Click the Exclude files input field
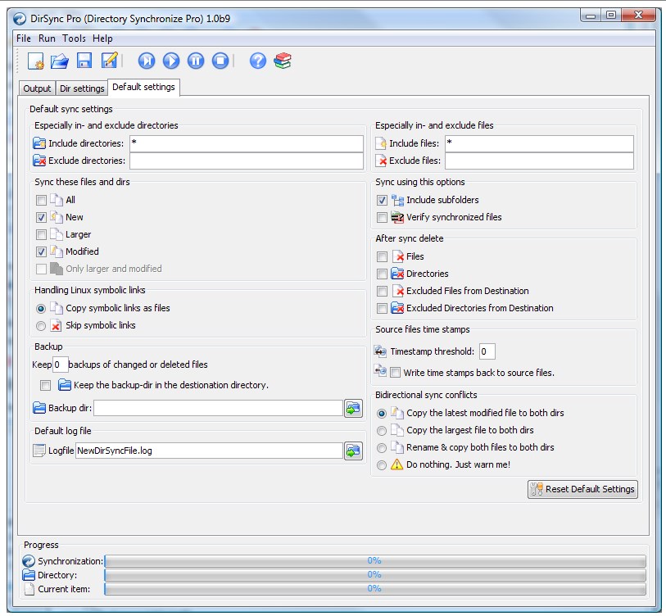Viewport: 666px width, 616px height. pyautogui.click(x=539, y=161)
